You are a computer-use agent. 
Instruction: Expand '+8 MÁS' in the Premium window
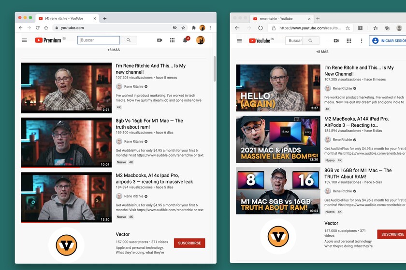(114, 50)
